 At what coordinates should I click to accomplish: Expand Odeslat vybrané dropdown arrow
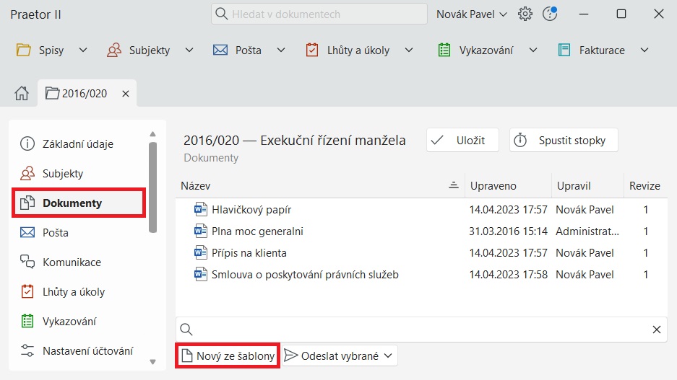(389, 355)
